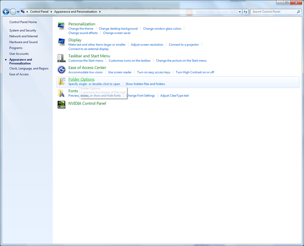Viewport: 304px width, 246px height.
Task: Open Clock, Language, and Region category
Action: coord(29,68)
